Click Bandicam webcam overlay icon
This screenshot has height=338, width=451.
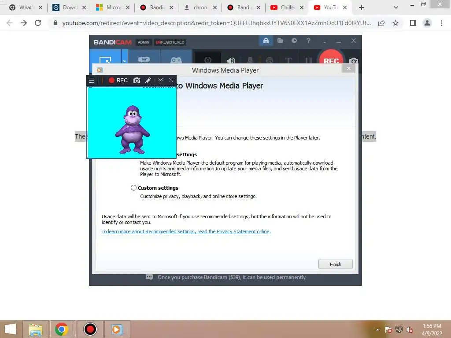pos(208,60)
